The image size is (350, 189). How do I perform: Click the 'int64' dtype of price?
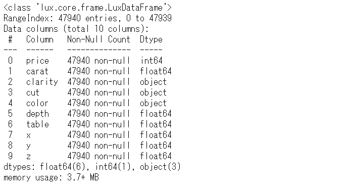tap(152, 61)
